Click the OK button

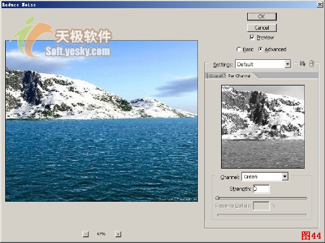262,17
